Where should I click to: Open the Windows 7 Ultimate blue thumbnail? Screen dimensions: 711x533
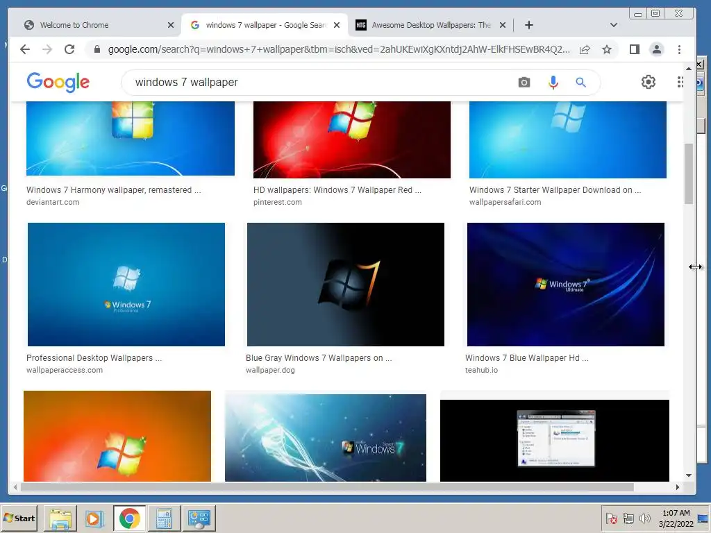pos(565,284)
